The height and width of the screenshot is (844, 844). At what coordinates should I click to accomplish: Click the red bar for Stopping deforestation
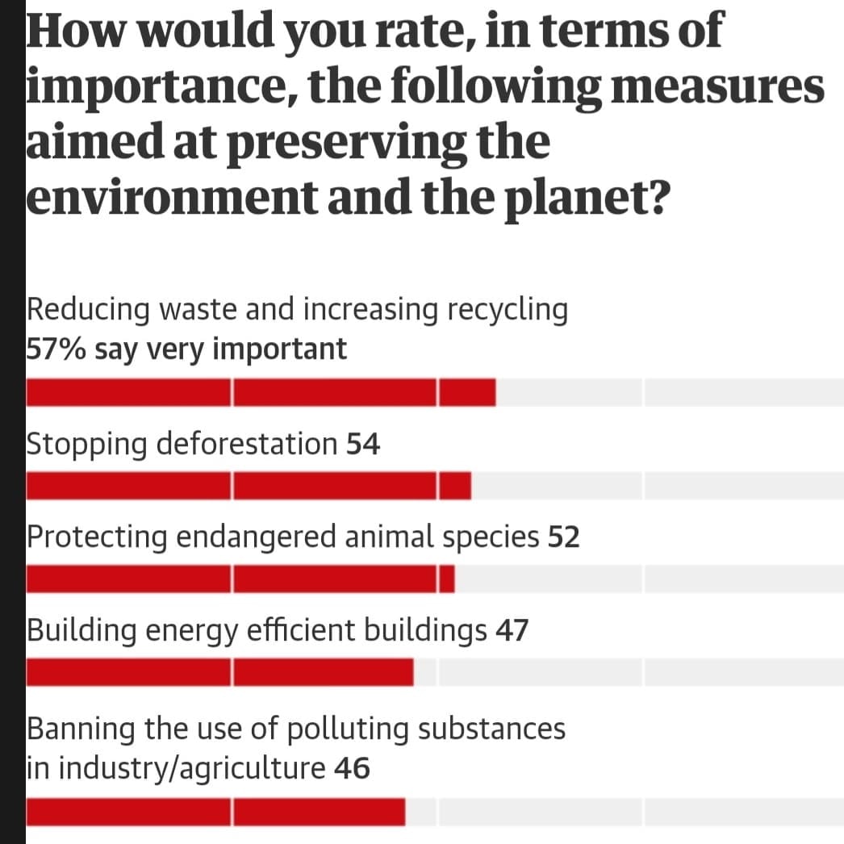click(x=249, y=487)
